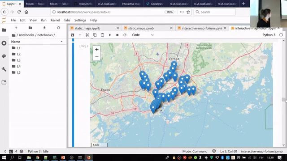287x161 pixels.
Task: Switch to the first interactive-map-folium.ipynb tab
Action: [x=202, y=28]
